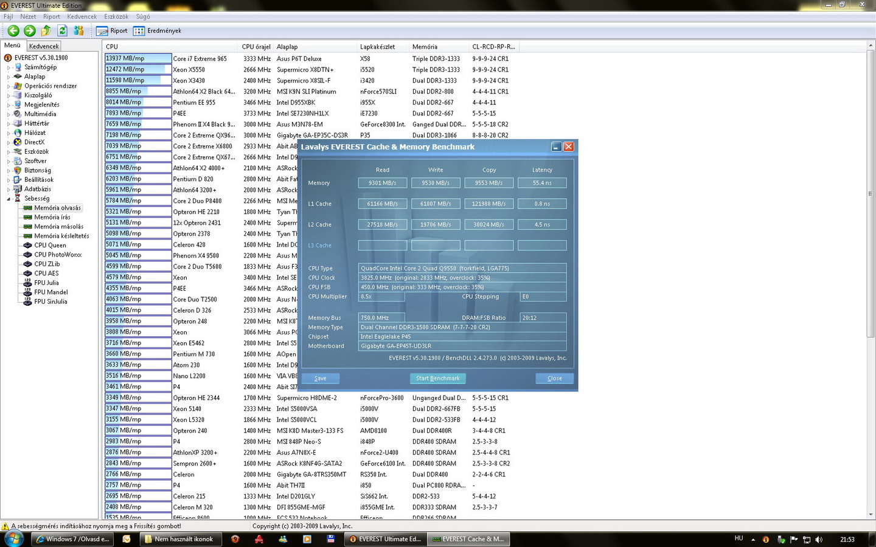Click the 13937 MB/mp result bar
The width and height of the screenshot is (876, 547).
click(138, 58)
